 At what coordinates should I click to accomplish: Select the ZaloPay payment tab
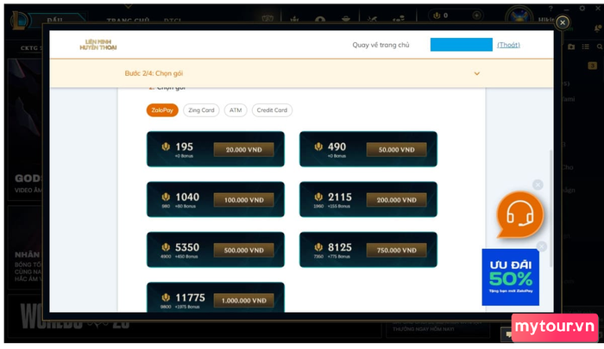tap(162, 110)
